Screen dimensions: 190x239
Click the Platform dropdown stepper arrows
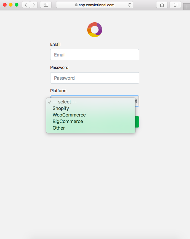[136, 101]
